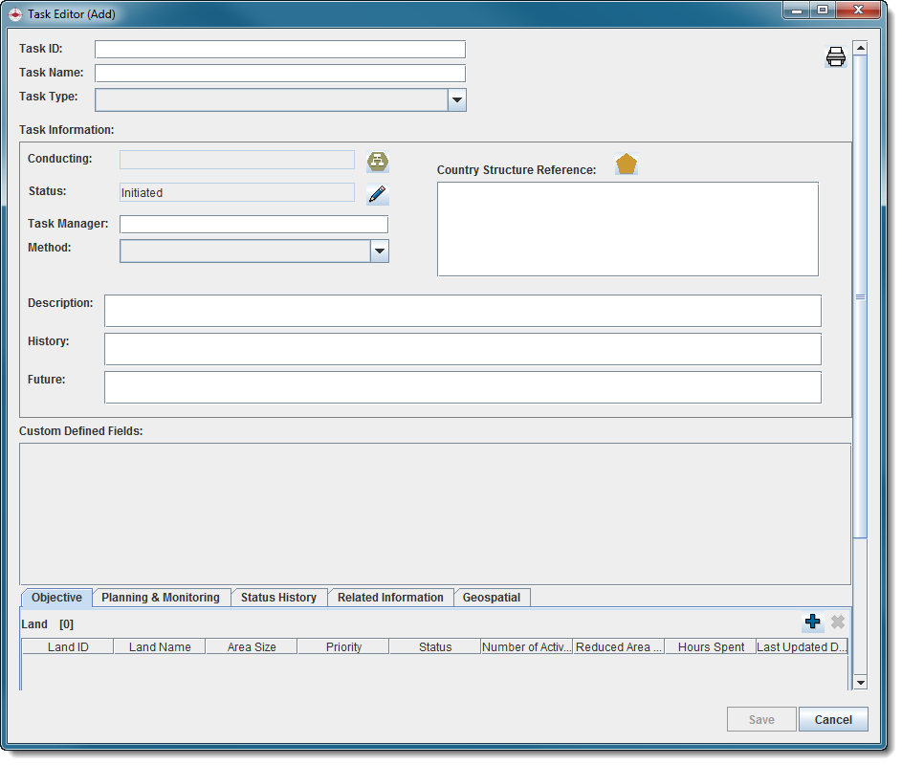The width and height of the screenshot is (902, 765).
Task: Click into the Task Manager field
Action: coord(253,225)
